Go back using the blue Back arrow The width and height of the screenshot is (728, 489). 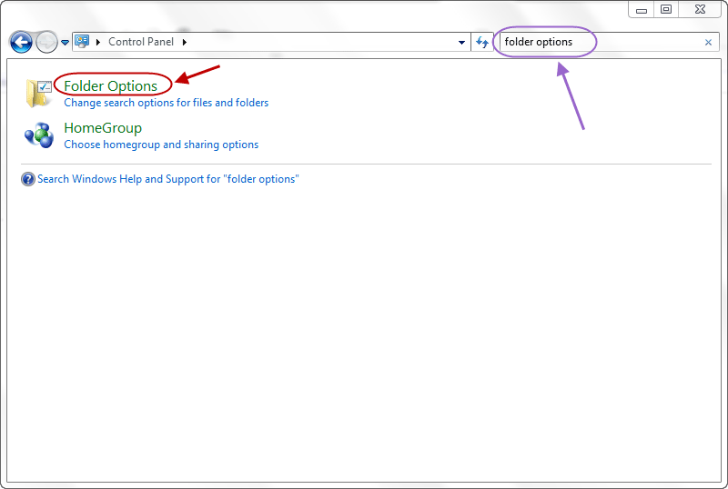pos(21,42)
